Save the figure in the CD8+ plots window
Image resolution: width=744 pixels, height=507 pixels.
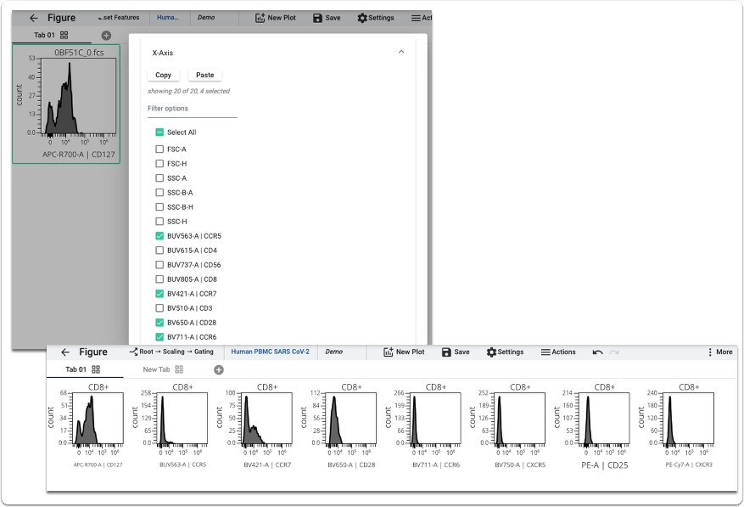tap(456, 352)
